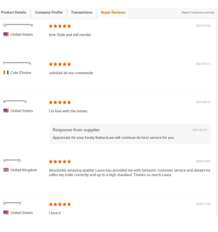
Task: Click star rating on 'love Style' review
Action: click(60, 26)
